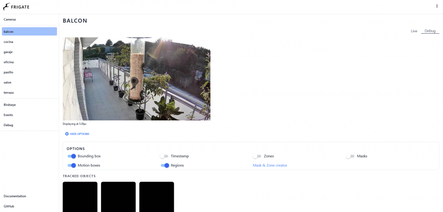Switch on the Masks toggle
This screenshot has height=212, width=443.
point(350,156)
